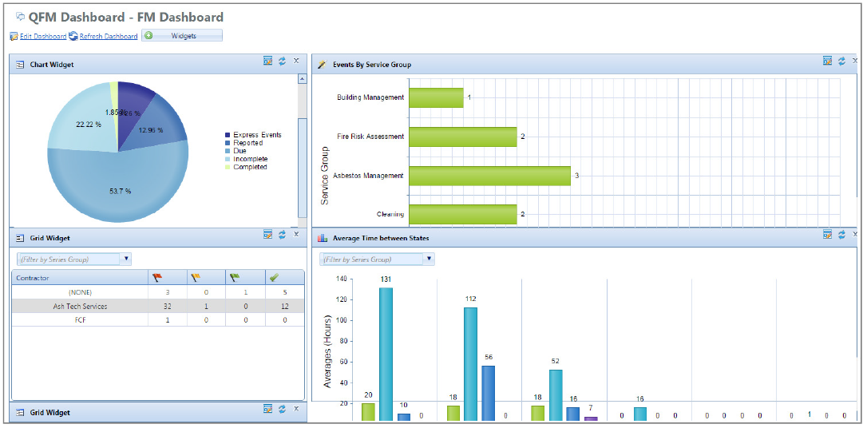Open Chart Widget settings icon
867x428 pixels.
268,61
